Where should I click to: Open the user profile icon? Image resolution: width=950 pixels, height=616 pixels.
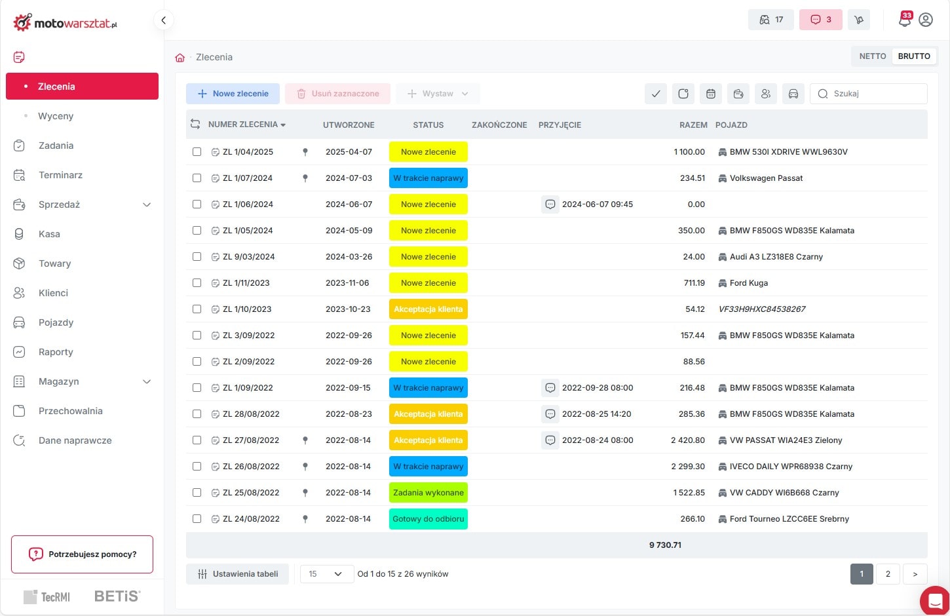point(926,20)
